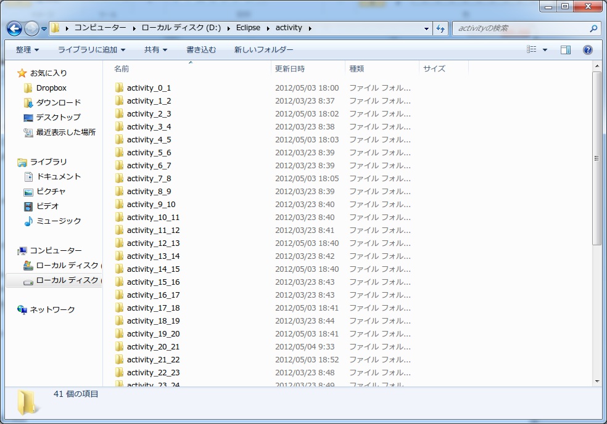Select ミュージック library in sidebar

click(59, 221)
